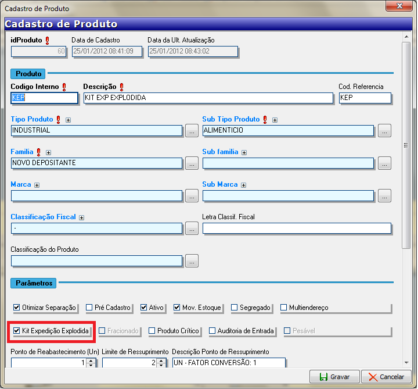
Task: Close the Cadastro de Produto window
Action: click(399, 6)
